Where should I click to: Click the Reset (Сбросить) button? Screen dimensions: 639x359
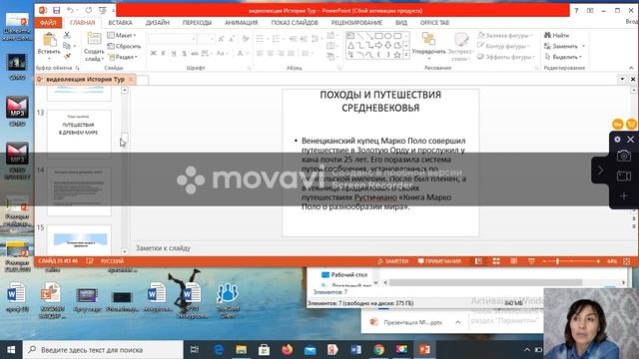tap(124, 46)
